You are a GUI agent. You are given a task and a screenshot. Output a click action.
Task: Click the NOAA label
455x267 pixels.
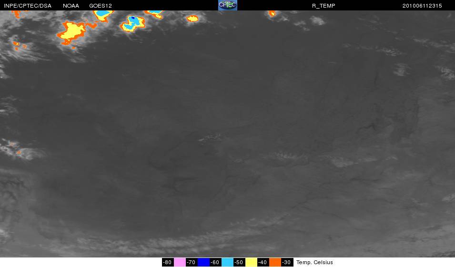[71, 6]
